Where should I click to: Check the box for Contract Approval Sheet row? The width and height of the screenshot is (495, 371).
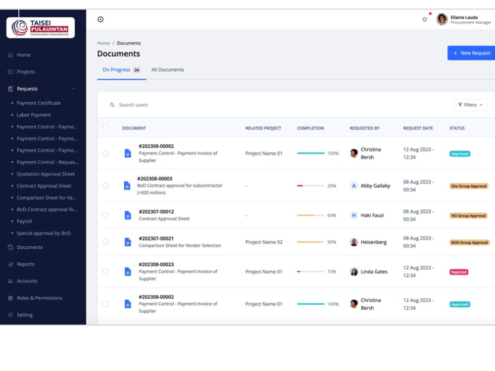tap(106, 216)
